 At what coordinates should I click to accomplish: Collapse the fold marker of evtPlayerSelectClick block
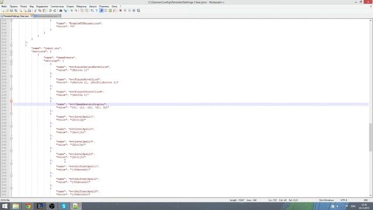pyautogui.click(x=11, y=89)
